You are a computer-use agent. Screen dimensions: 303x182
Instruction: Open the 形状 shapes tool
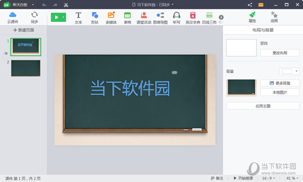pos(95,18)
